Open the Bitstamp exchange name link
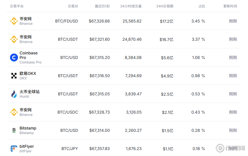 pos(28,128)
